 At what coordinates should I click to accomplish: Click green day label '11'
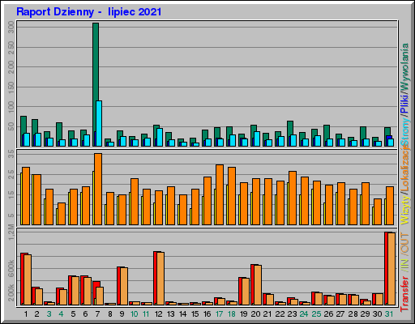(x=146, y=314)
